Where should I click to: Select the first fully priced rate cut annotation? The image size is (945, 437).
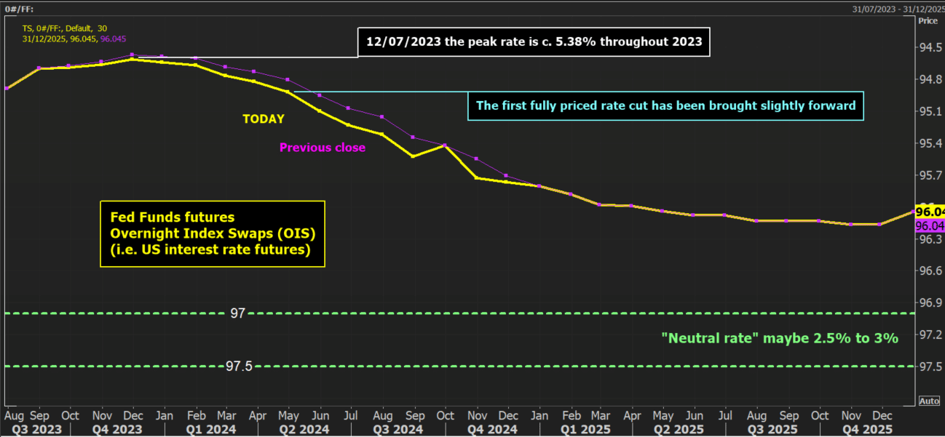pos(665,105)
